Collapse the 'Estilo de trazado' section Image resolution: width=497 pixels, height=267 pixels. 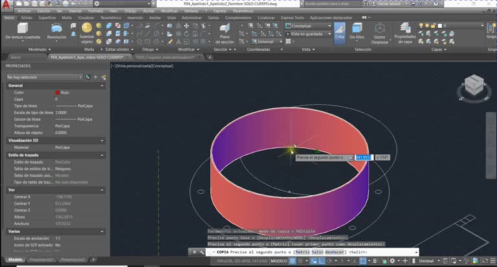click(x=102, y=155)
